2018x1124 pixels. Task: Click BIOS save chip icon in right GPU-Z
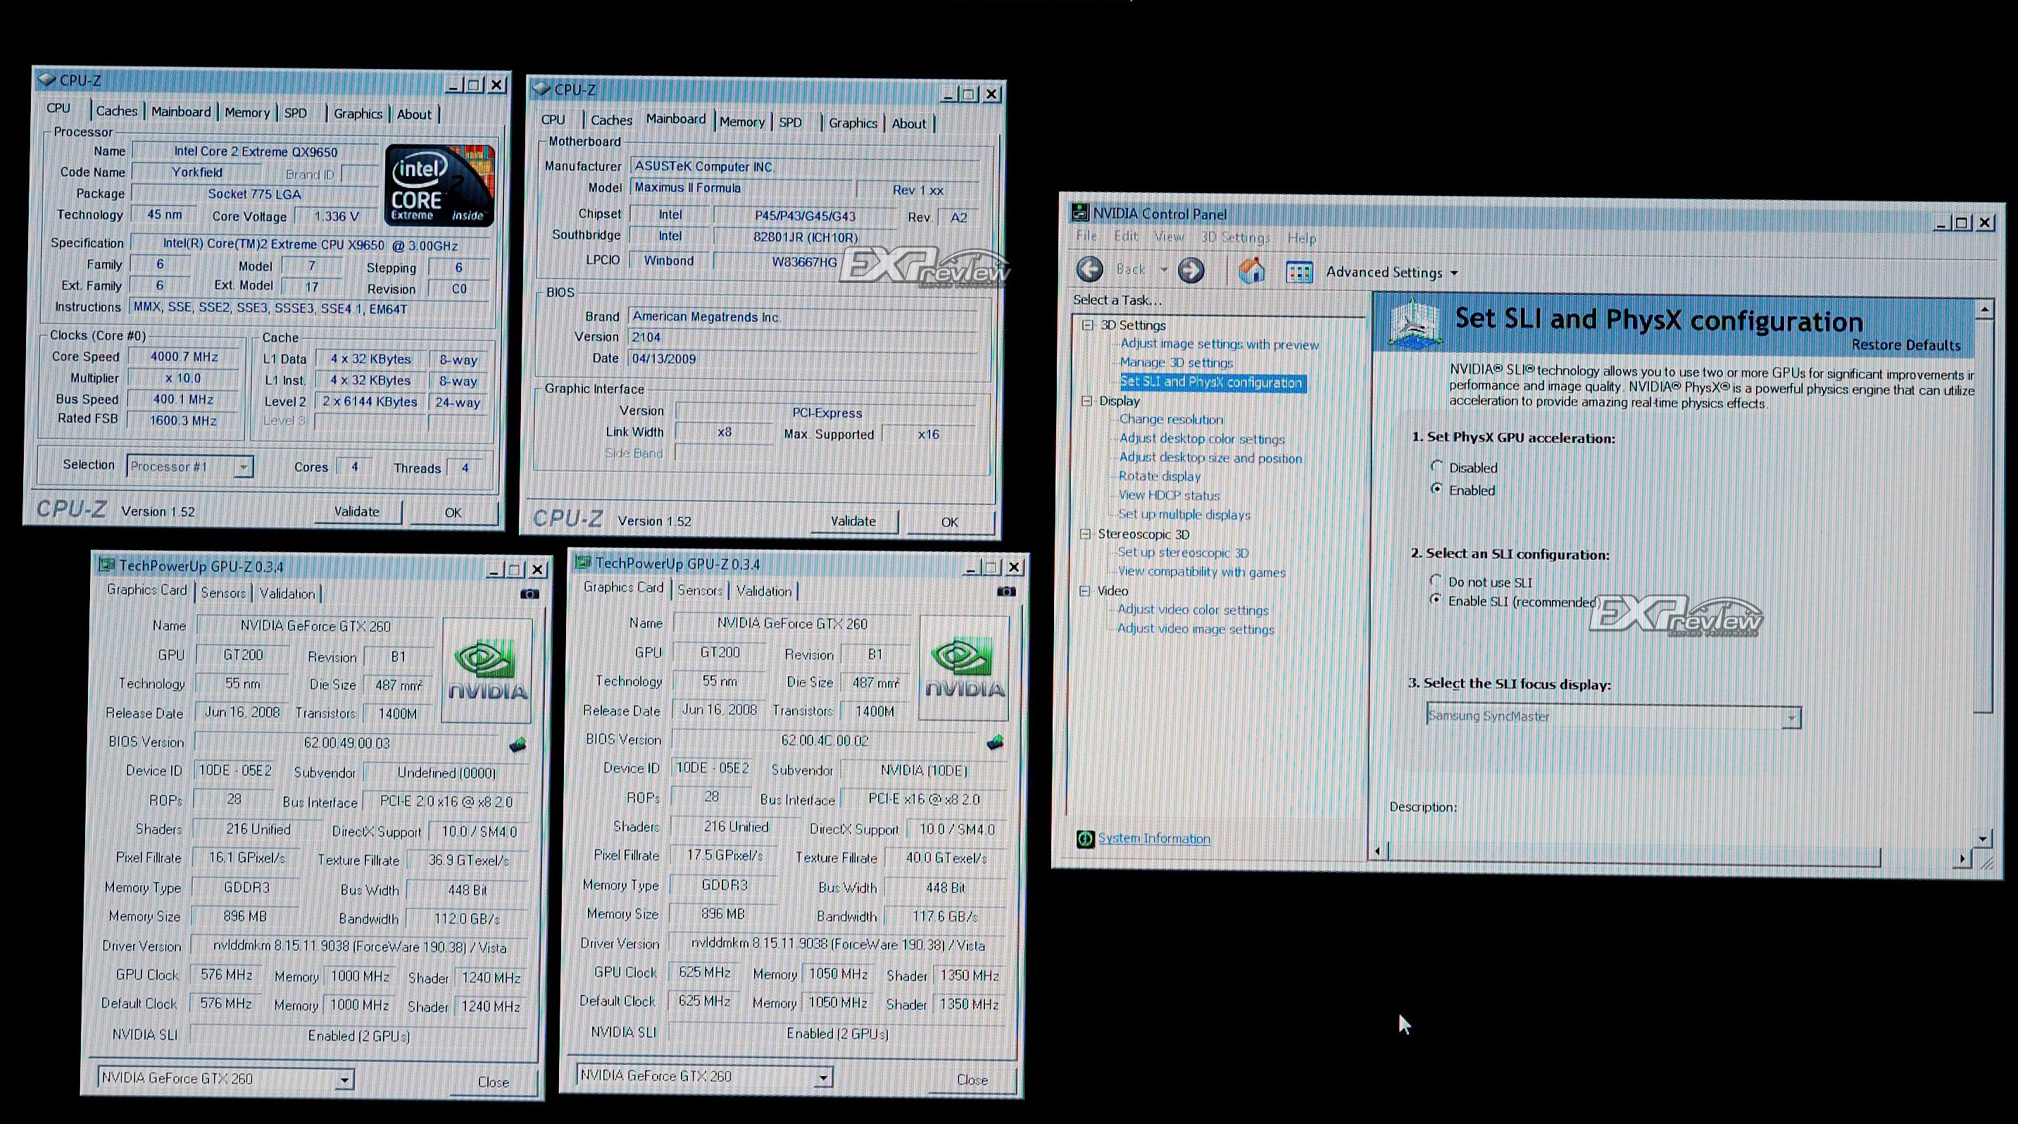pyautogui.click(x=995, y=742)
